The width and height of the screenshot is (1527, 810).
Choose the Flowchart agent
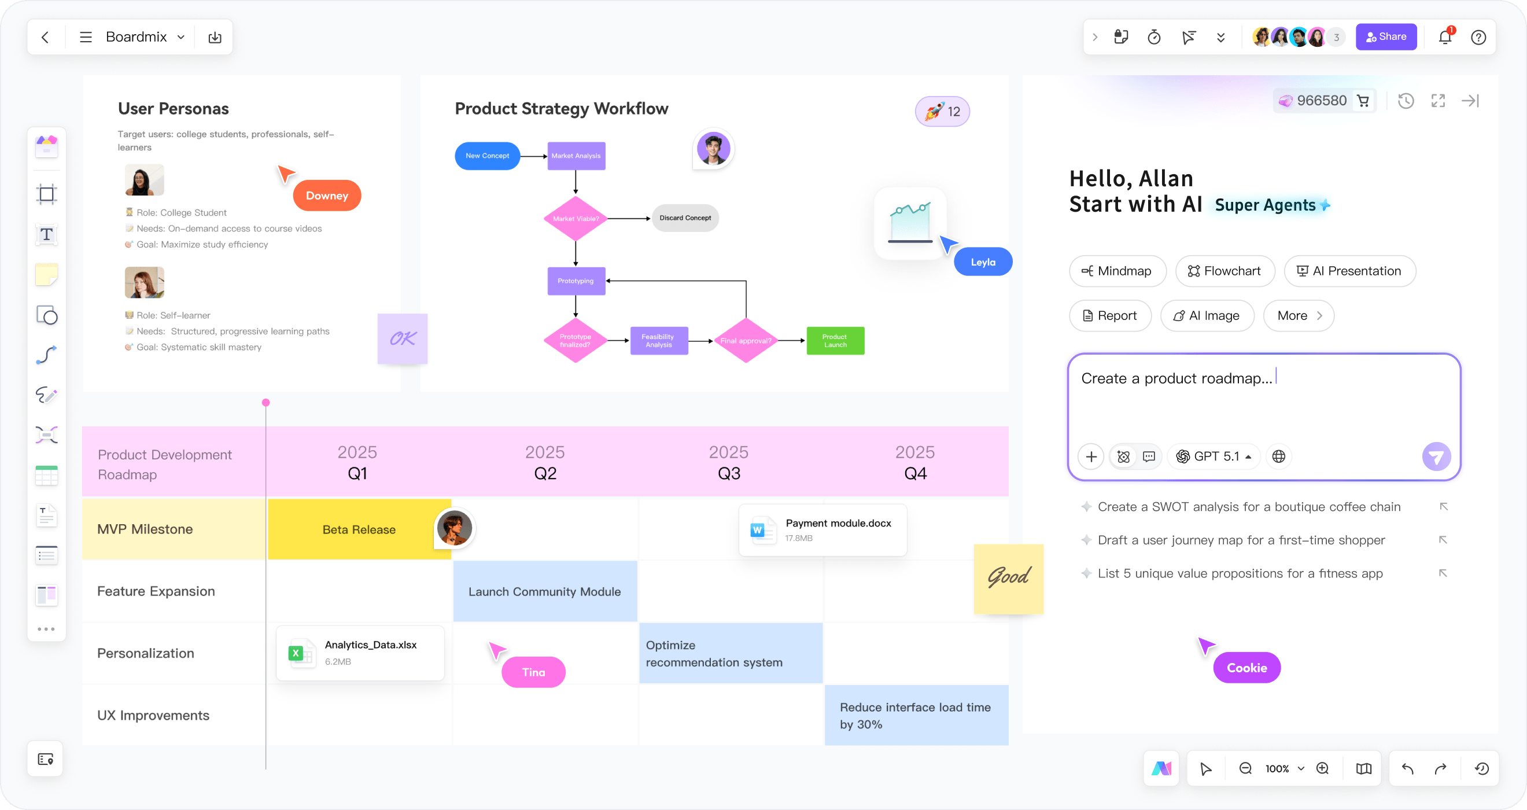coord(1224,271)
